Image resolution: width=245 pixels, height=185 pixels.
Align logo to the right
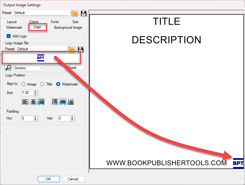(x=41, y=102)
